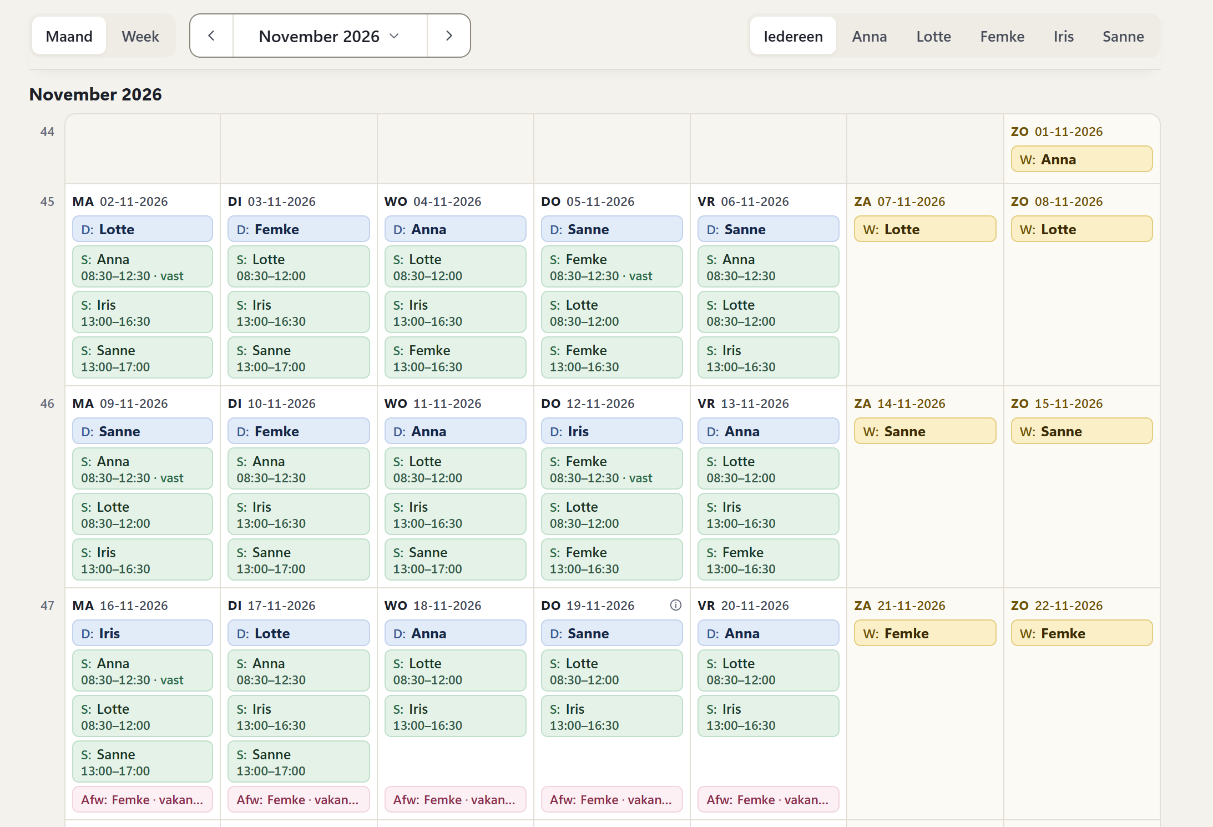The image size is (1213, 827).
Task: Go to previous month with left arrow
Action: pos(211,36)
